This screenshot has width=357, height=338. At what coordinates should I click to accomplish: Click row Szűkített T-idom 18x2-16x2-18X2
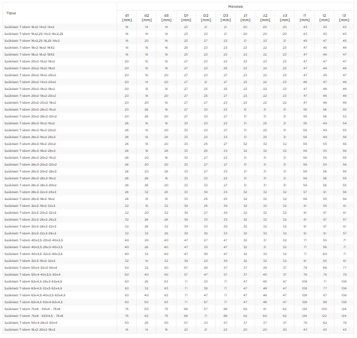point(178,55)
